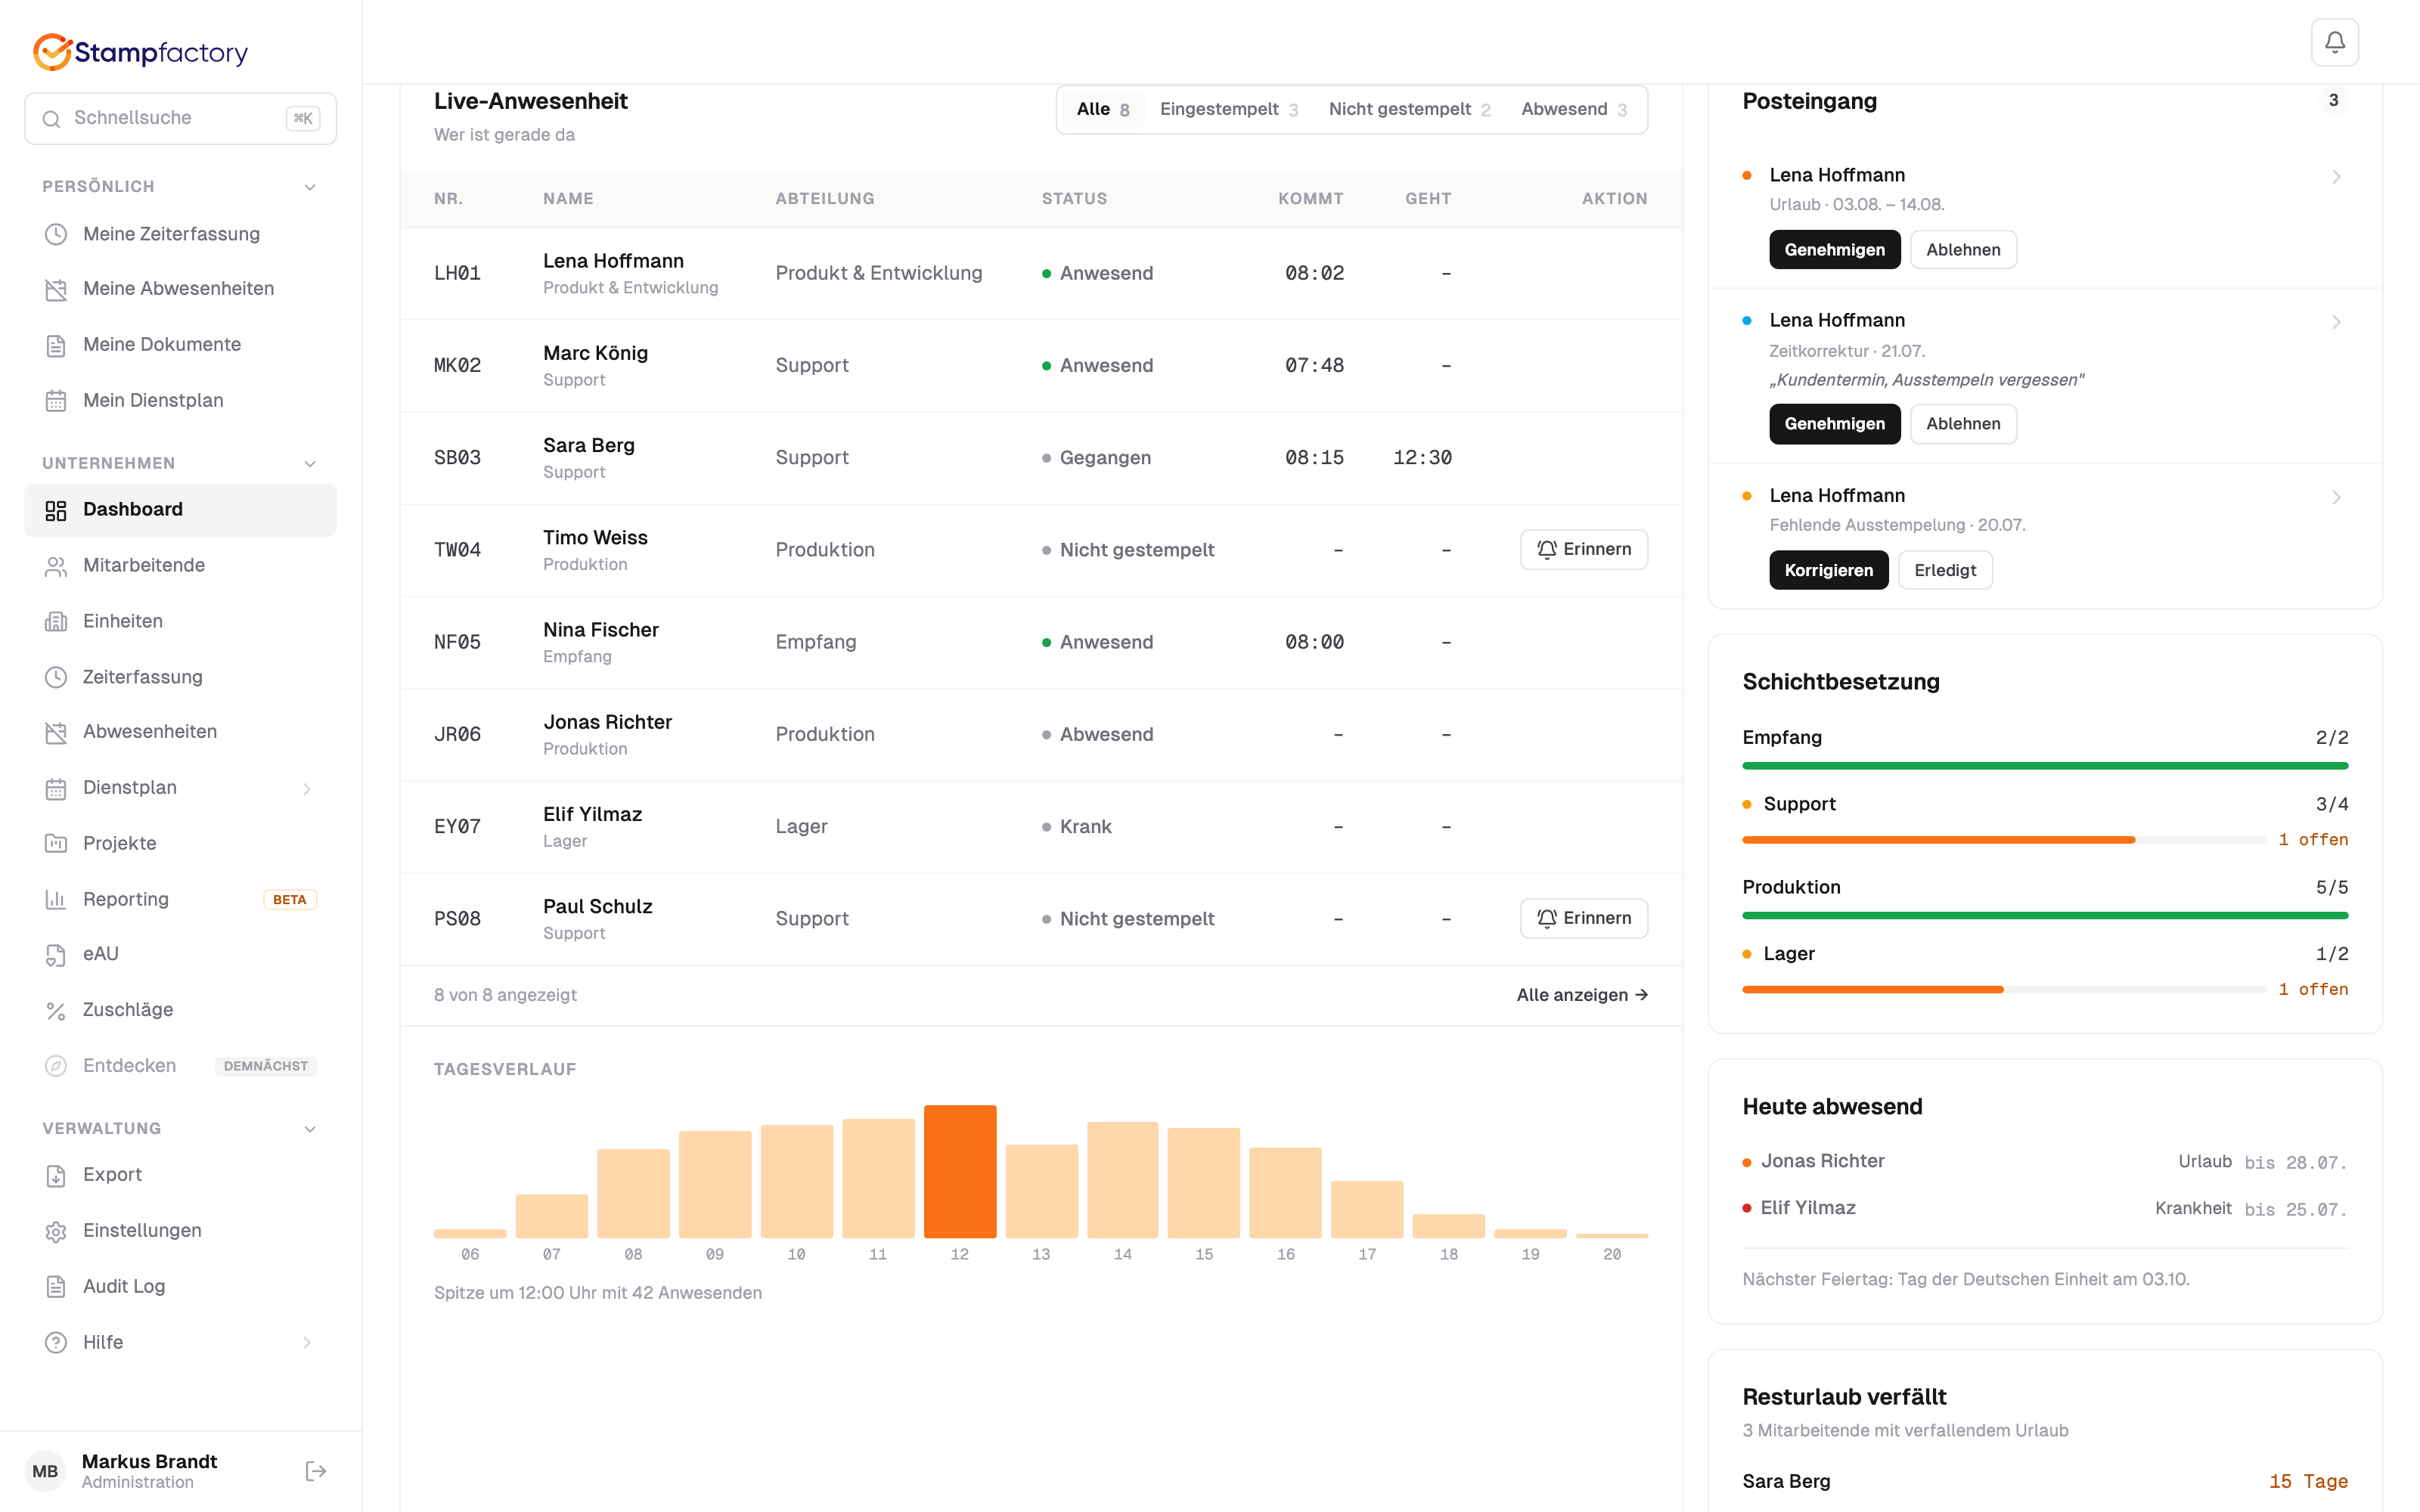The image size is (2420, 1512).
Task: Open Einstellungen gear icon
Action: point(56,1231)
